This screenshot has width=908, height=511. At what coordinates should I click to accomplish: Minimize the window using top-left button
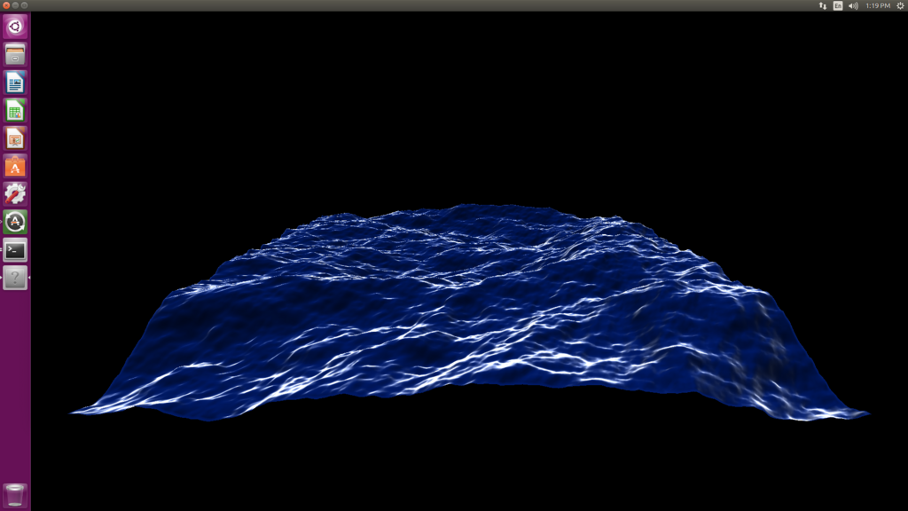click(x=16, y=5)
